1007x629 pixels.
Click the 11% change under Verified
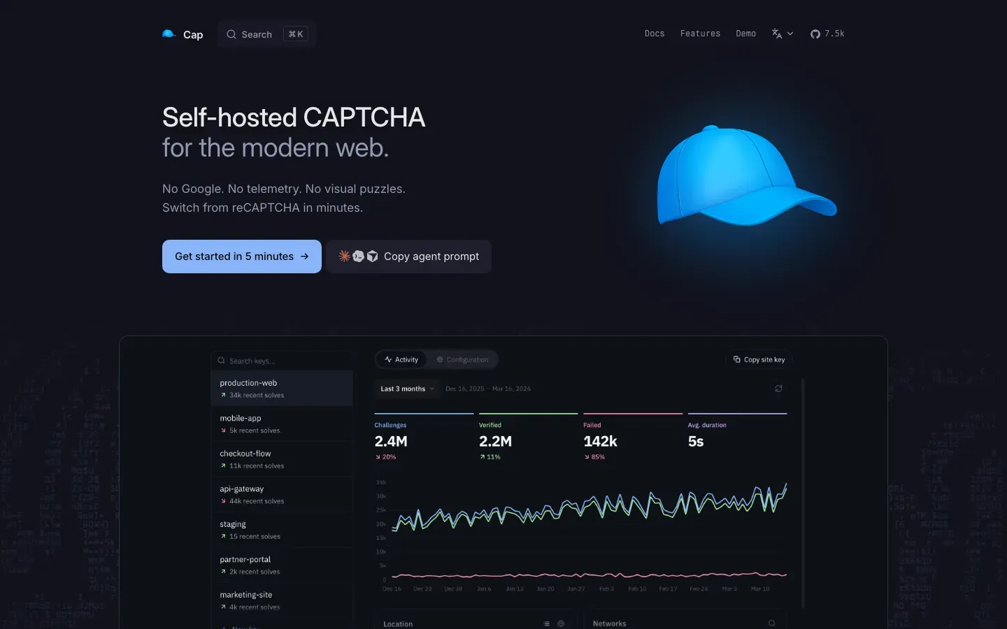490,457
